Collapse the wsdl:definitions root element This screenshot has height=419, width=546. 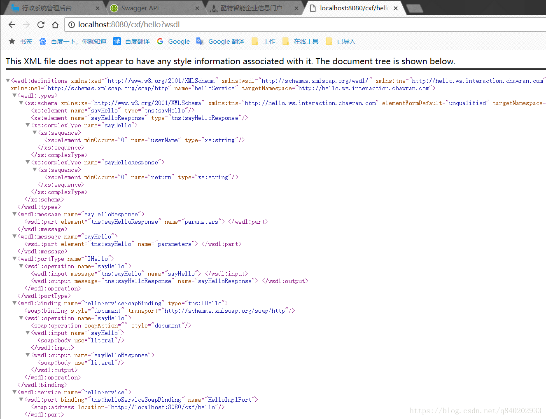[7, 81]
